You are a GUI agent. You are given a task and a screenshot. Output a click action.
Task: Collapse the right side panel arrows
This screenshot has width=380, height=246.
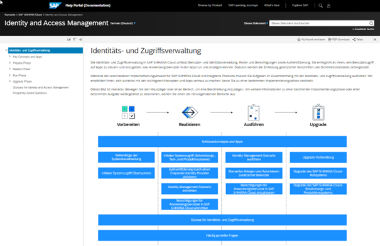(x=375, y=40)
